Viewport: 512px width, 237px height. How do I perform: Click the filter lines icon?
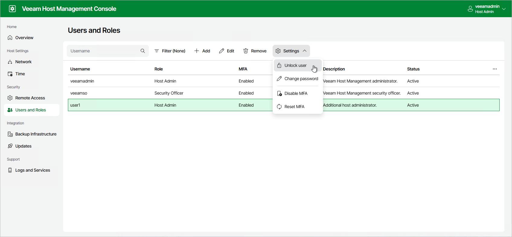tap(157, 51)
